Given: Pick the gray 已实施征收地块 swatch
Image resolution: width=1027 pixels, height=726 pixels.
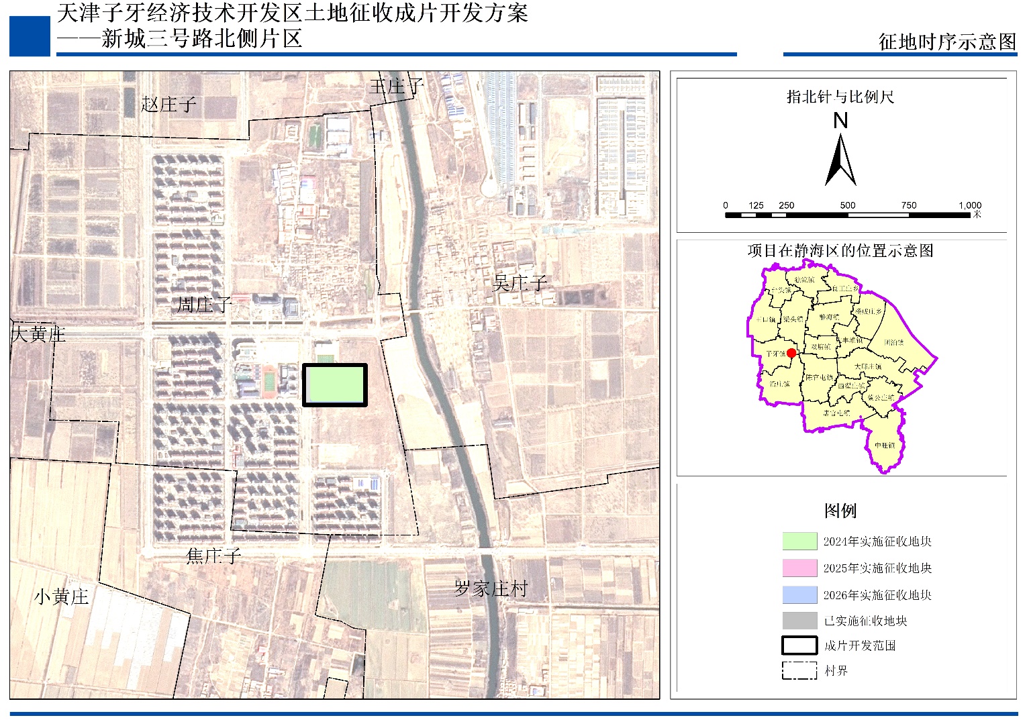Looking at the screenshot, I should [x=799, y=621].
